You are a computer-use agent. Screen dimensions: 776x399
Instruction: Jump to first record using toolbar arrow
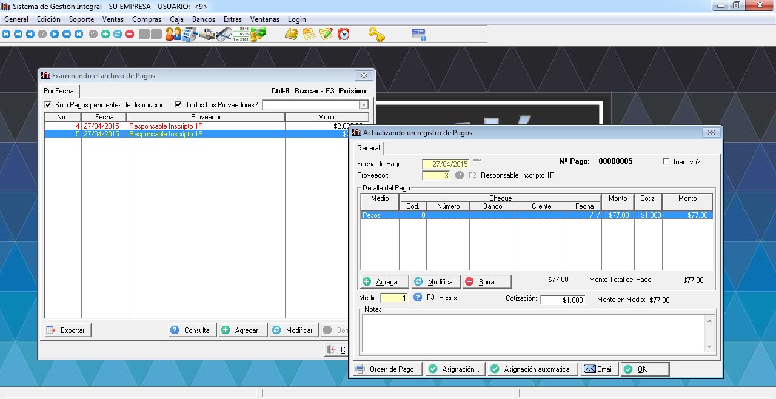[x=6, y=35]
